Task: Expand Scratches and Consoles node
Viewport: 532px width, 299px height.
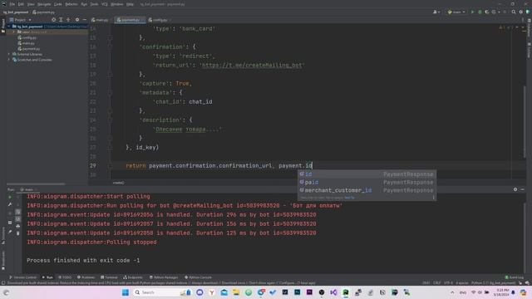Action: coord(9,60)
